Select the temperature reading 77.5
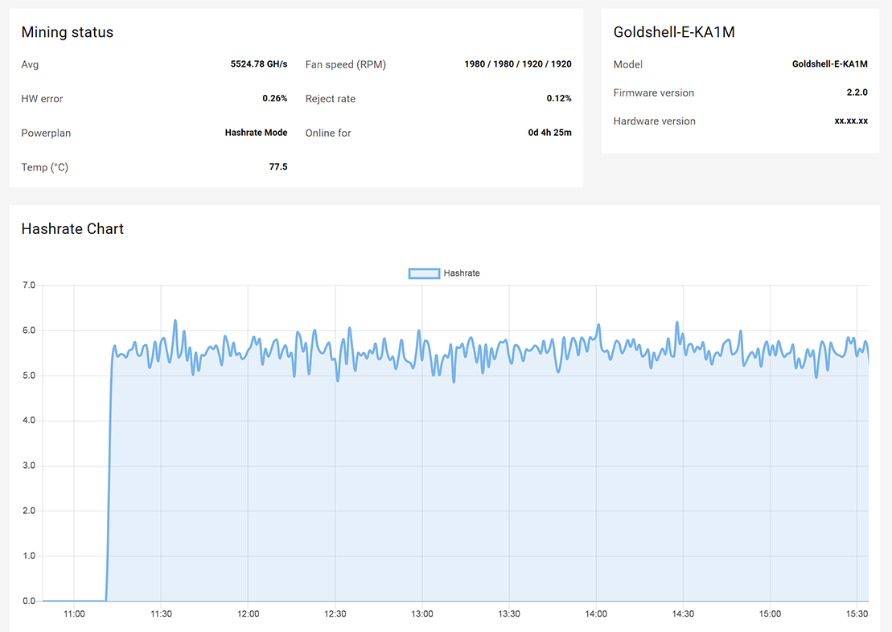The height and width of the screenshot is (632, 892). click(277, 167)
